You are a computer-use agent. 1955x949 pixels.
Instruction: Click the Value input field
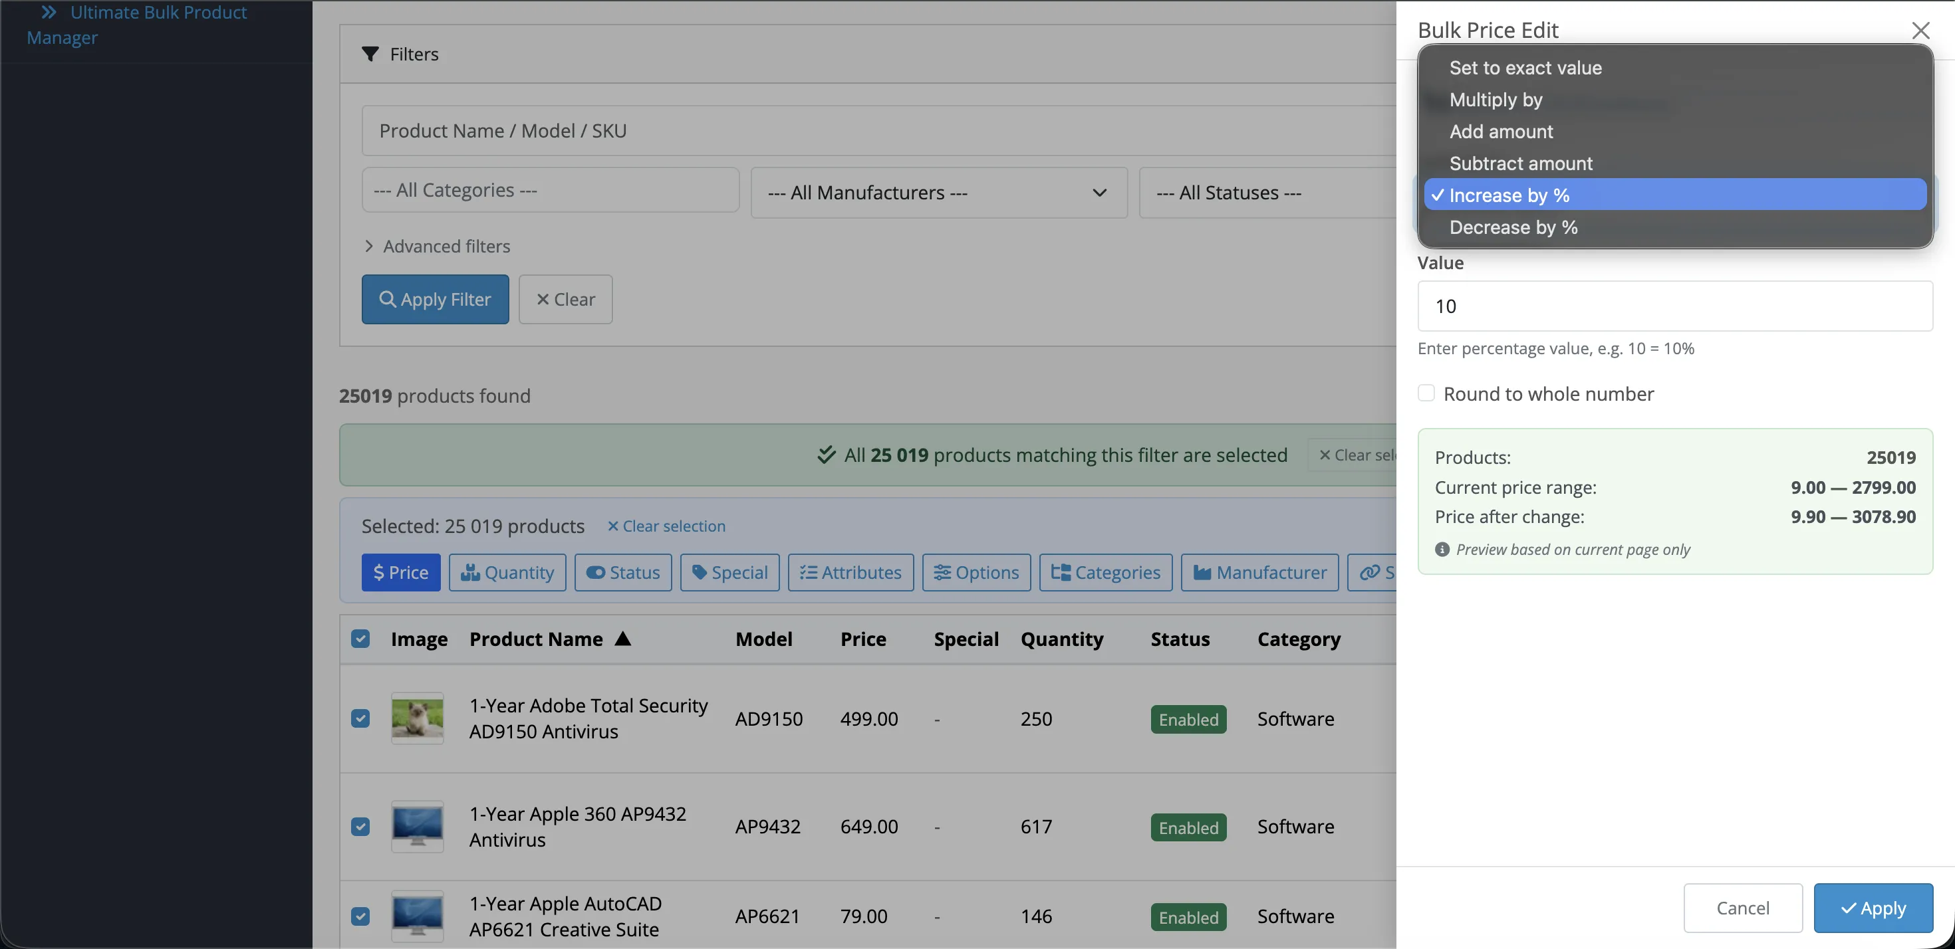pyautogui.click(x=1675, y=306)
